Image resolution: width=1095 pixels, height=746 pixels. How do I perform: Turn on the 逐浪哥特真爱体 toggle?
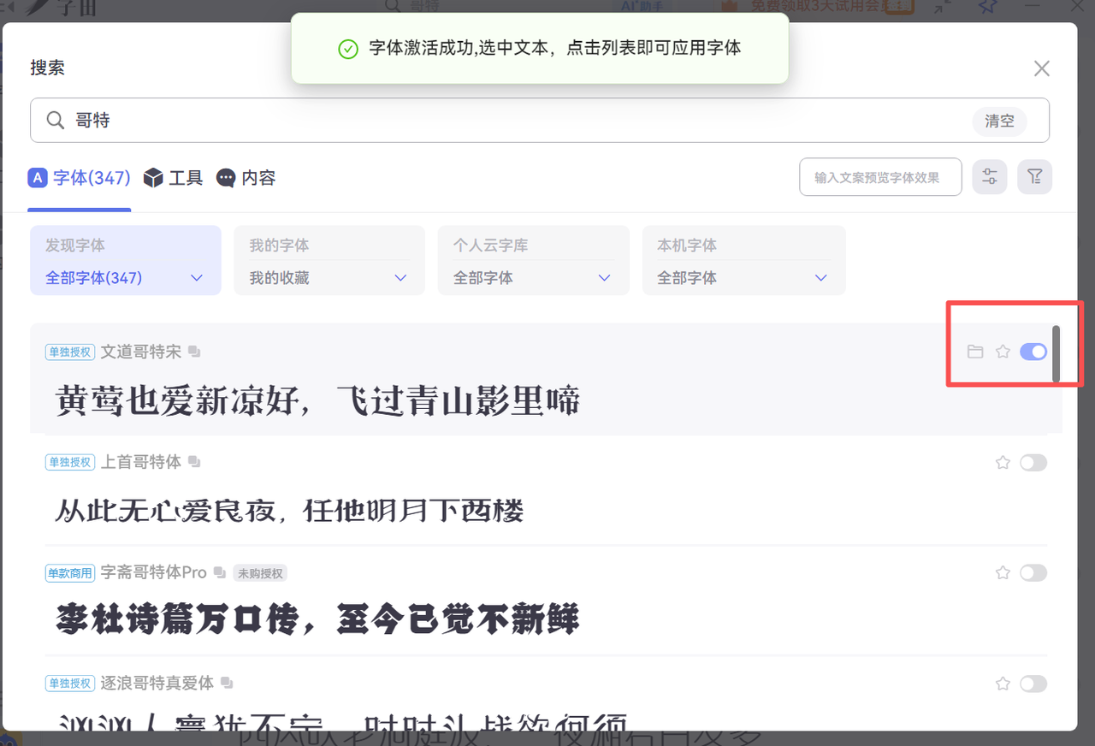(1033, 684)
